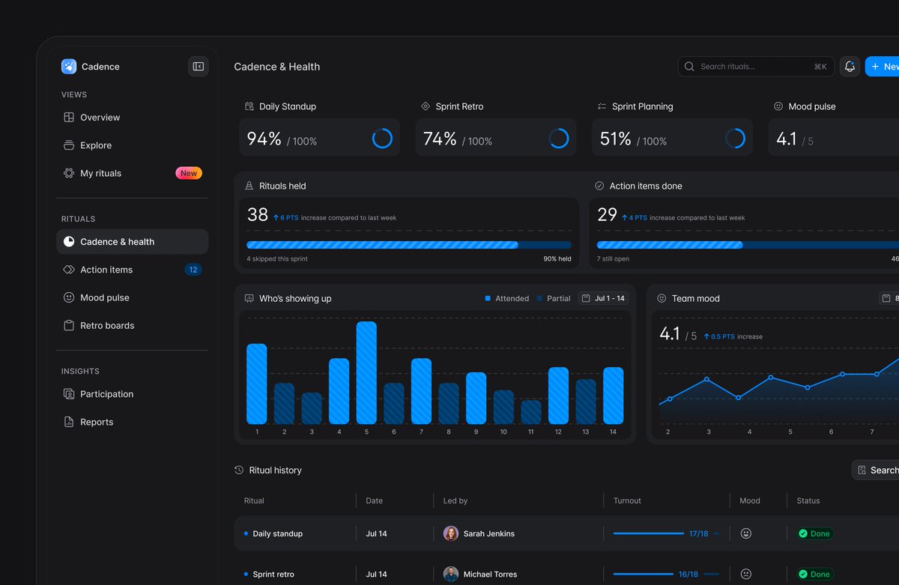This screenshot has height=585, width=899.
Task: Click Sprint Retro 74% progress ring
Action: (559, 139)
